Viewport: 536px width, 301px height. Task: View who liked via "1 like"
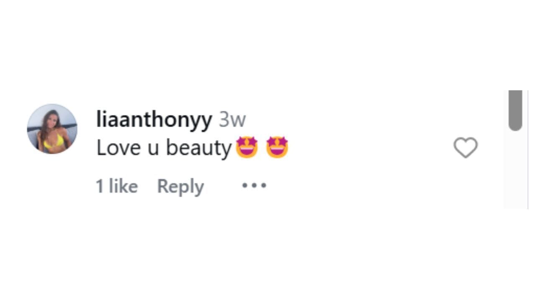click(x=116, y=186)
